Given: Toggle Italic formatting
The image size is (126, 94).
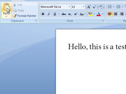Looking at the screenshot, I should point(49,14).
